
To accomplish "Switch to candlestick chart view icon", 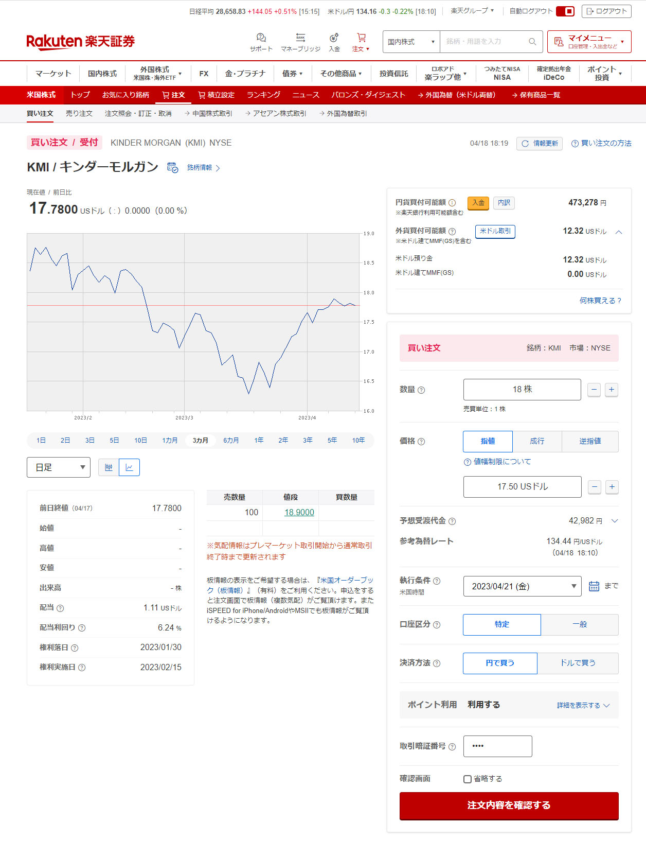I will tap(109, 467).
